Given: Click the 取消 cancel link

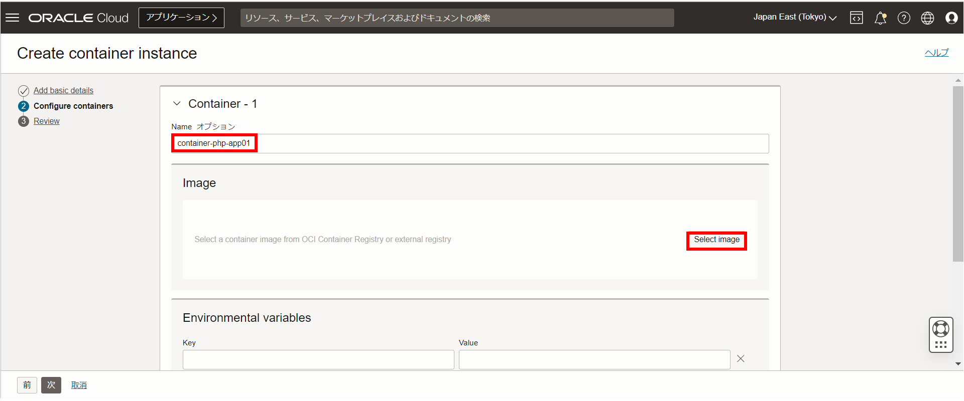Looking at the screenshot, I should pos(79,385).
